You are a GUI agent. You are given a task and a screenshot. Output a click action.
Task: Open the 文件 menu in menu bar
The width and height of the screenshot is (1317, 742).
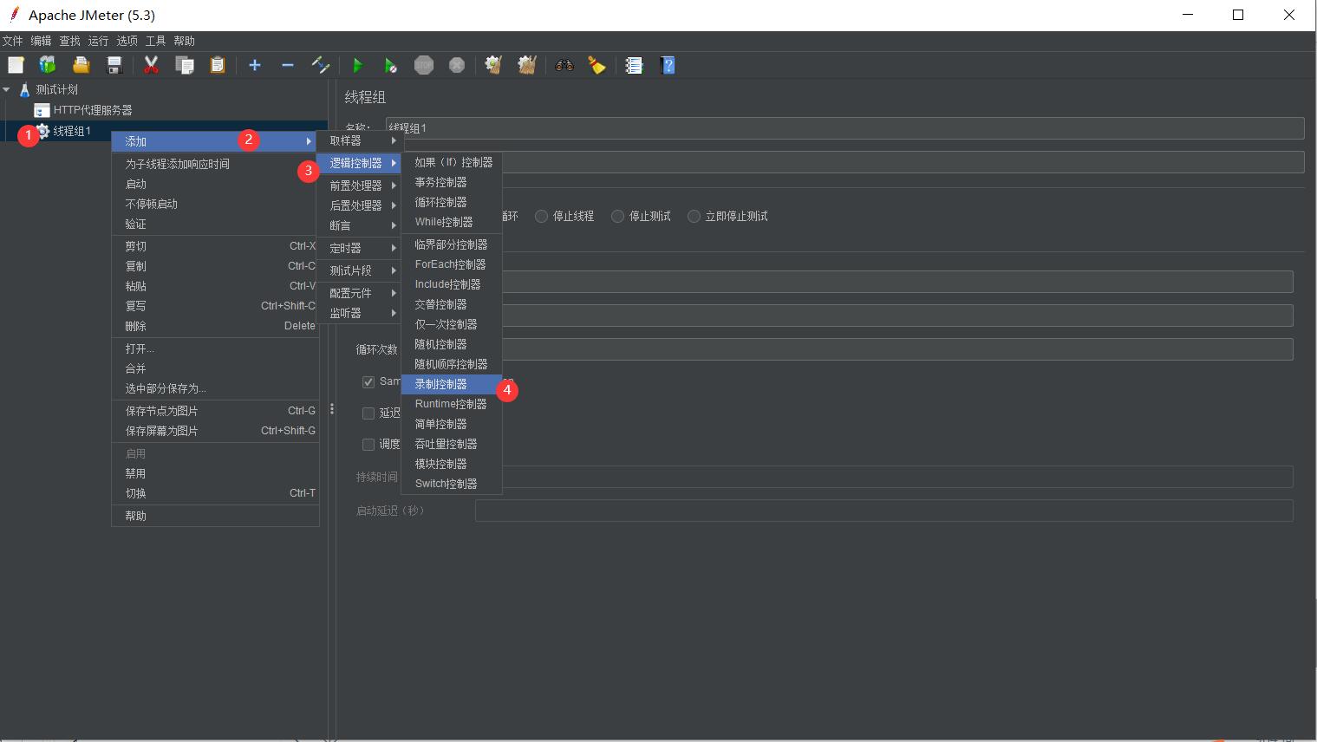pyautogui.click(x=12, y=41)
